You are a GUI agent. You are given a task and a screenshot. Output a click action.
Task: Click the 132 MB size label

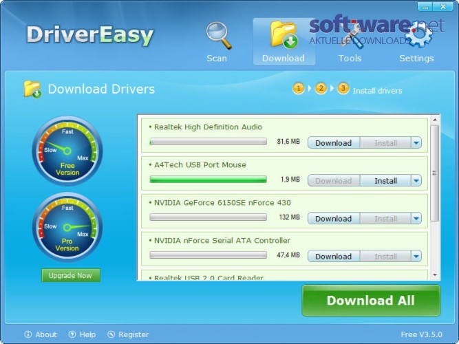289,217
